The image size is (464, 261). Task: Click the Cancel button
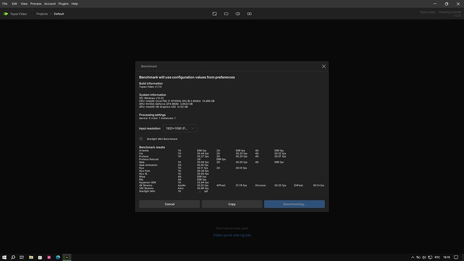(x=170, y=204)
